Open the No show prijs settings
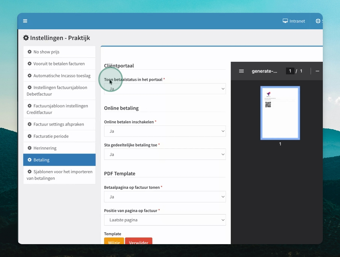 59,52
